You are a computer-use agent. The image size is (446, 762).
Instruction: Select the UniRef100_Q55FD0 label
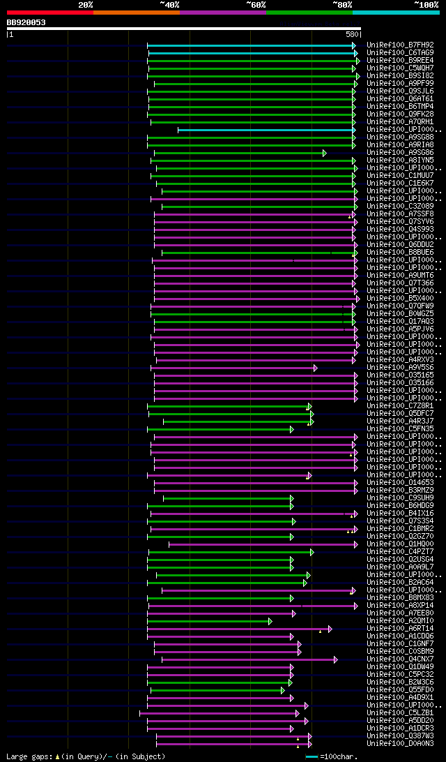401,690
